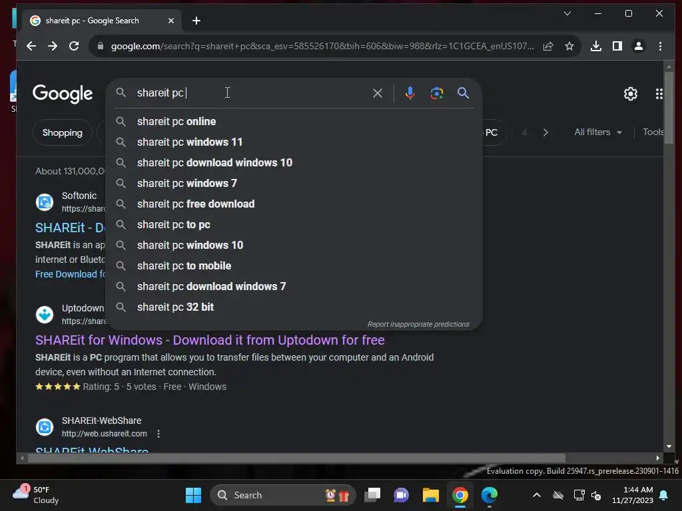The image size is (682, 511).
Task: Open Chrome downloads icon
Action: [596, 46]
